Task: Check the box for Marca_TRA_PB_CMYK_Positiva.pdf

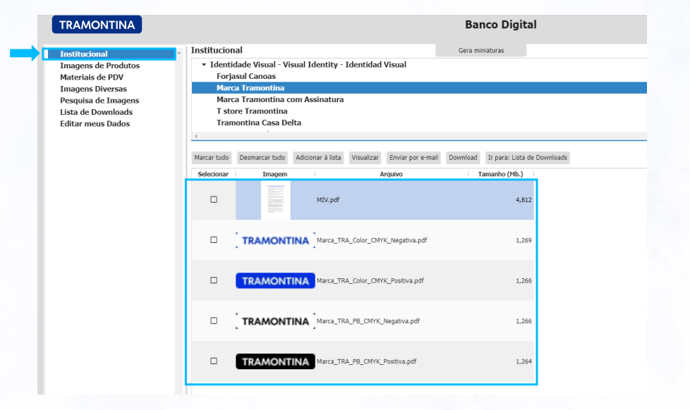Action: (214, 361)
